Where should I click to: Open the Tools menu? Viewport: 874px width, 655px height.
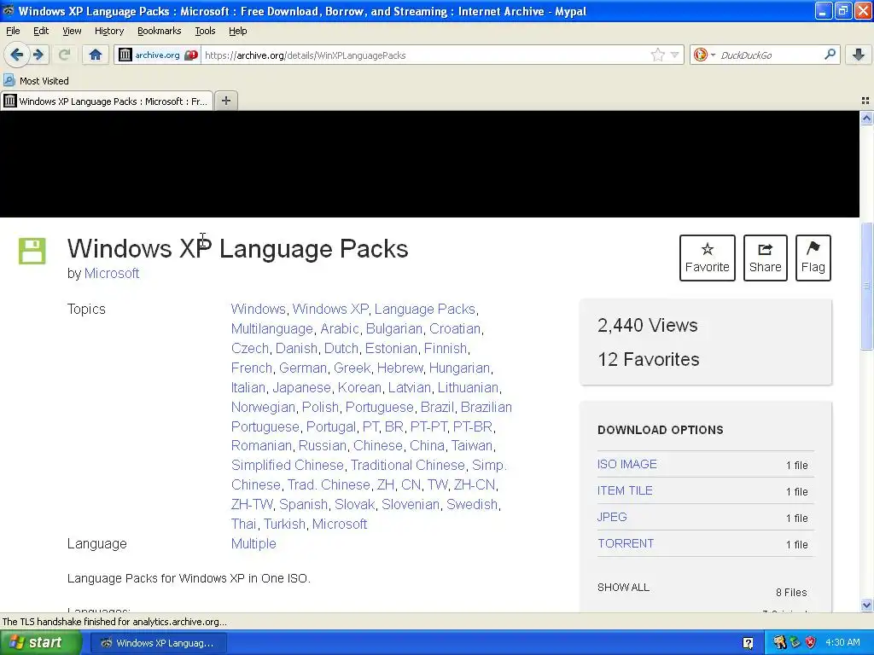click(x=205, y=31)
